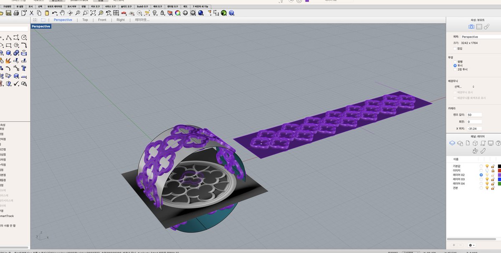This screenshot has width=501, height=253.
Task: Toggle lock icon for 레이어 02
Action: pyautogui.click(x=493, y=175)
